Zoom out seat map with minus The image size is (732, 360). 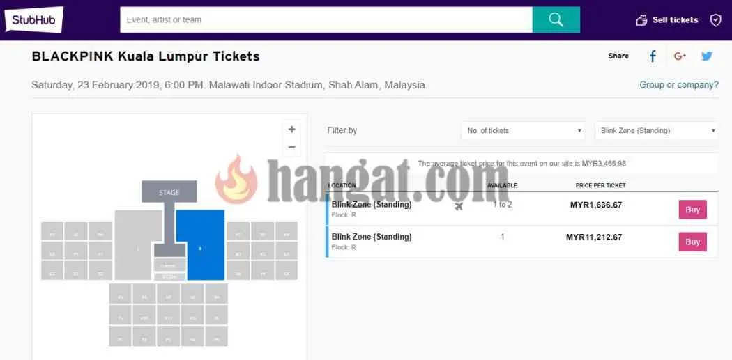click(292, 148)
